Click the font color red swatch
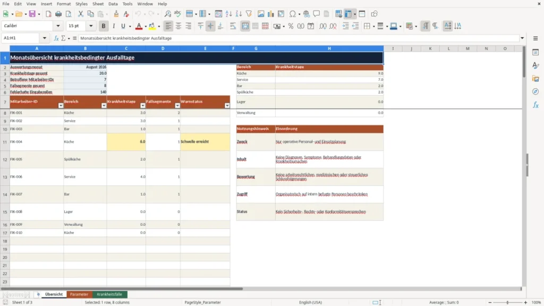Image resolution: width=544 pixels, height=306 pixels. (x=139, y=27)
